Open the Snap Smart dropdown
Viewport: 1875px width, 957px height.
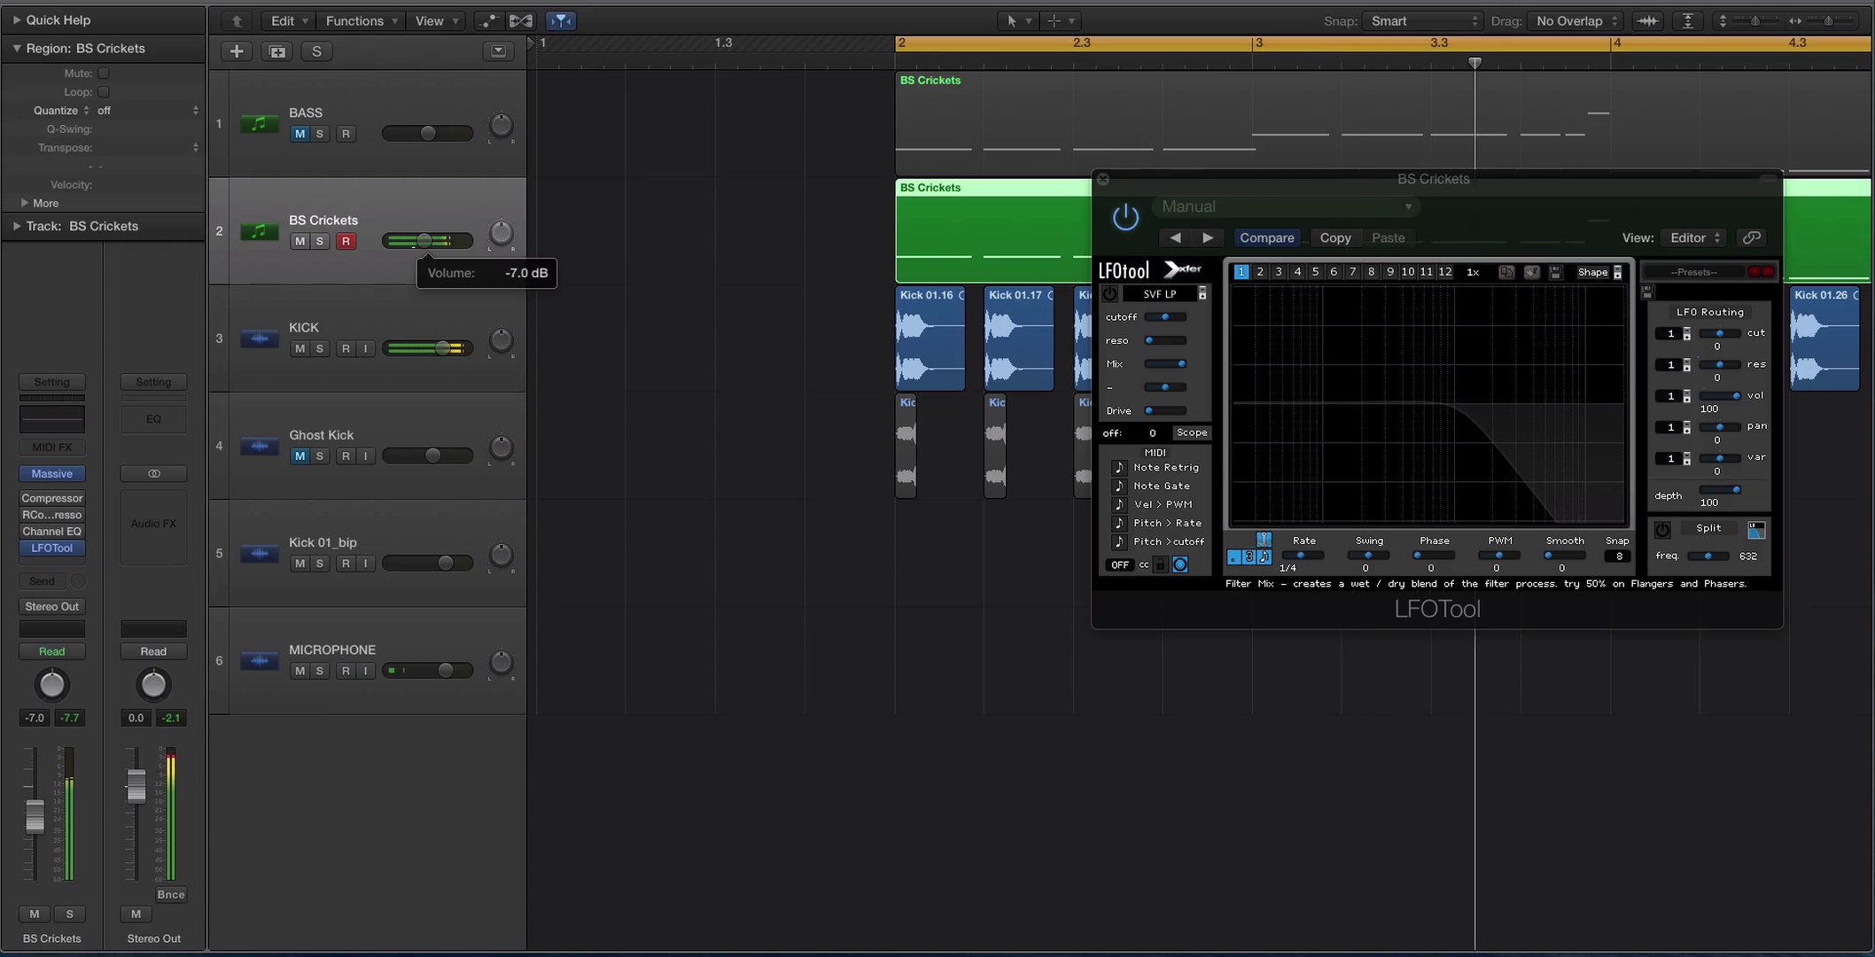click(x=1423, y=20)
